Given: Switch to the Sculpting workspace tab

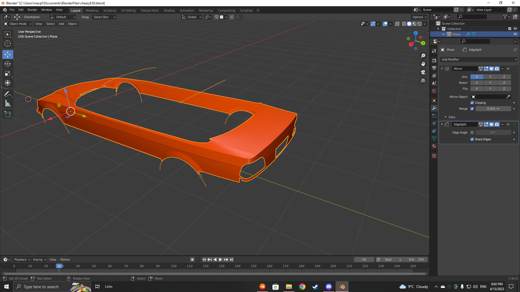Looking at the screenshot, I should tap(109, 11).
